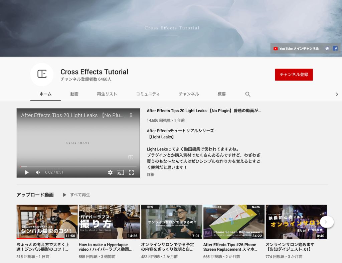Viewport: 342px width, 263px height.
Task: Play the featured Light Leaks video
Action: pyautogui.click(x=27, y=172)
